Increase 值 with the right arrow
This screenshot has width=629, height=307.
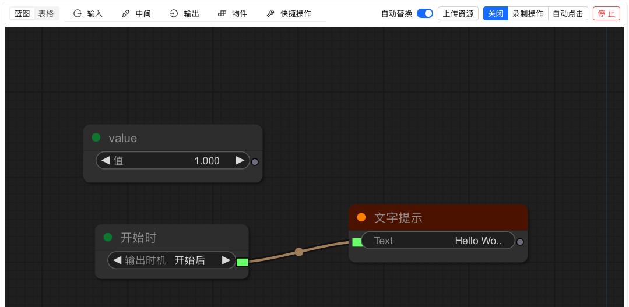point(240,161)
